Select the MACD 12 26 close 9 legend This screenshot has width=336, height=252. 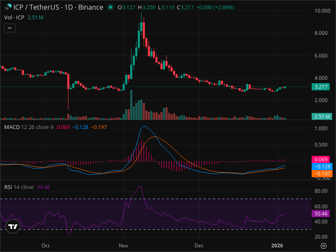(x=29, y=127)
